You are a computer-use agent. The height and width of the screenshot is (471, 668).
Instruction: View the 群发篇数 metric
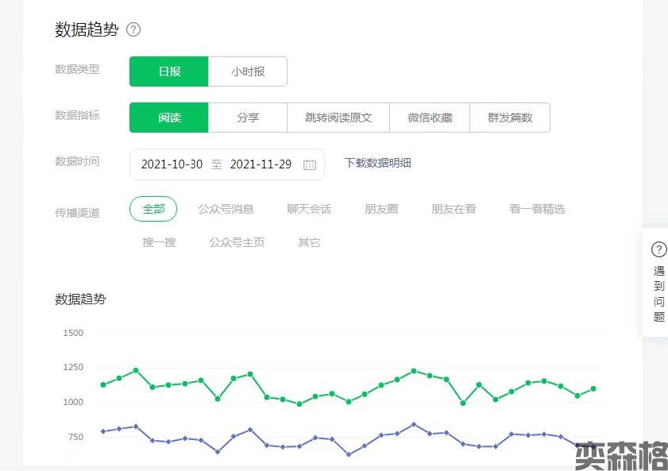click(x=510, y=118)
